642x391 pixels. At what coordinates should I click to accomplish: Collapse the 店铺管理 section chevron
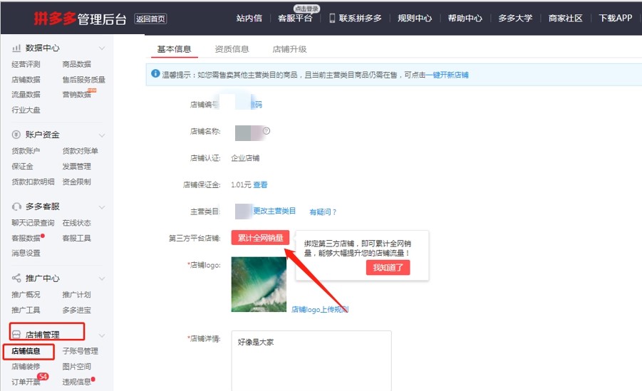click(x=102, y=335)
